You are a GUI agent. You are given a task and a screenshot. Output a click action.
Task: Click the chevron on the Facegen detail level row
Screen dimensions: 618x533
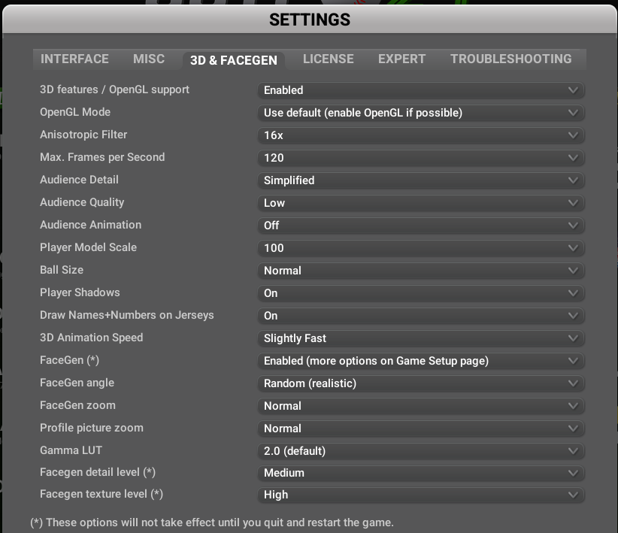[572, 473]
